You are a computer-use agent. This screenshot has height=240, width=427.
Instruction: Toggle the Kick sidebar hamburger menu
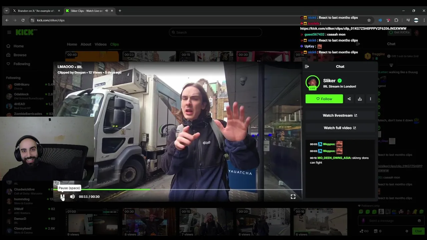tap(9, 32)
